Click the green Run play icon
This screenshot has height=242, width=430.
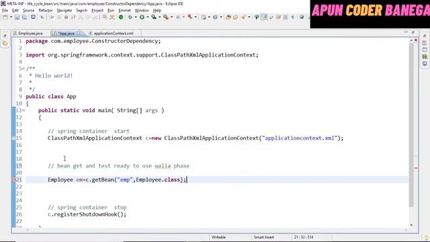[x=142, y=17]
